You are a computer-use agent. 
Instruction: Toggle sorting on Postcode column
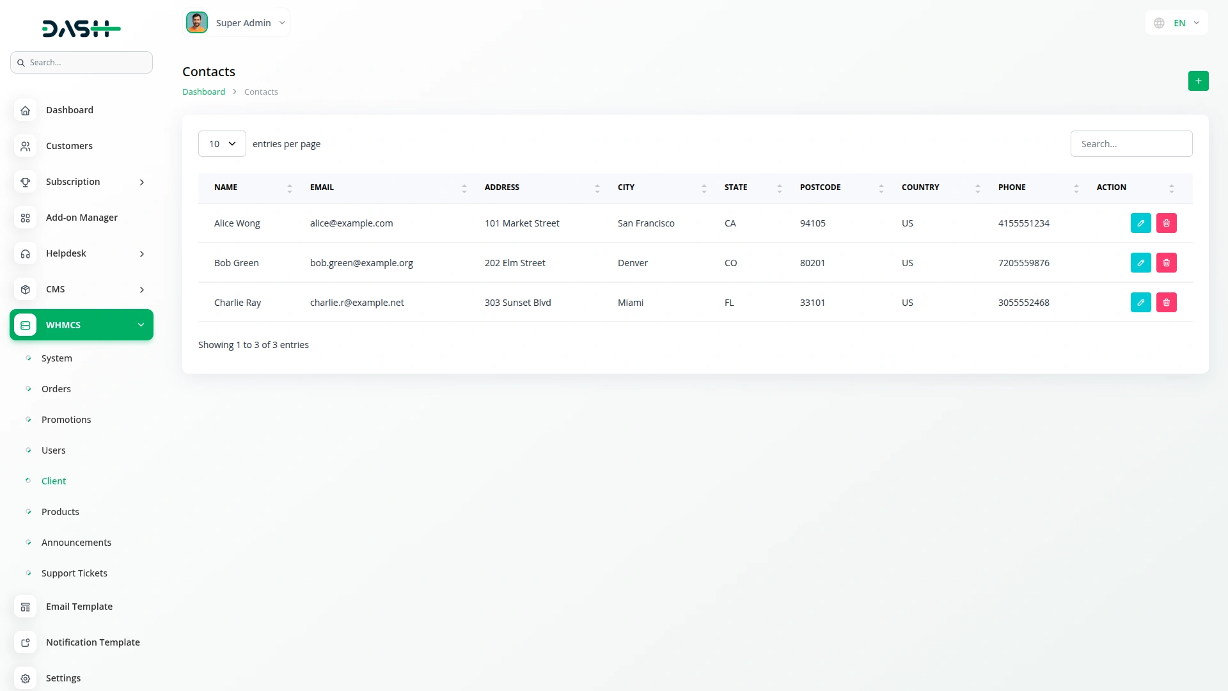tap(881, 188)
